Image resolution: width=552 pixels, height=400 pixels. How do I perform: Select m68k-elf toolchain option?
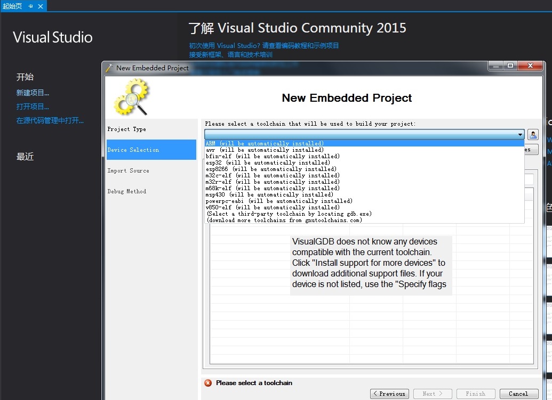pos(364,188)
